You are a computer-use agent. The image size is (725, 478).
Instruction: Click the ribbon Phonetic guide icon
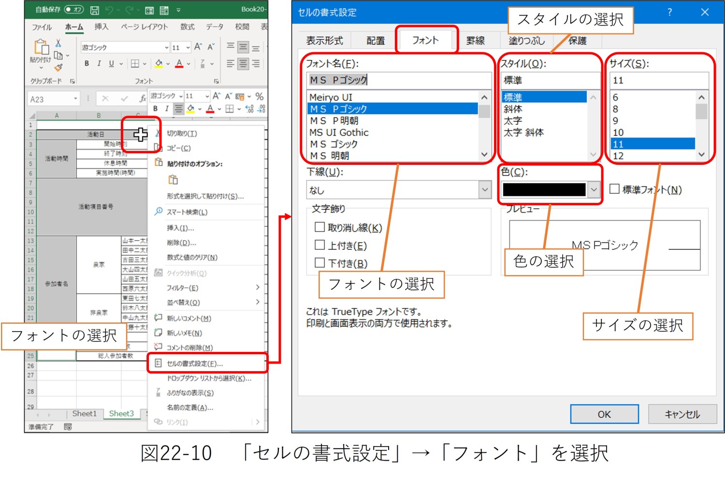pos(203,63)
